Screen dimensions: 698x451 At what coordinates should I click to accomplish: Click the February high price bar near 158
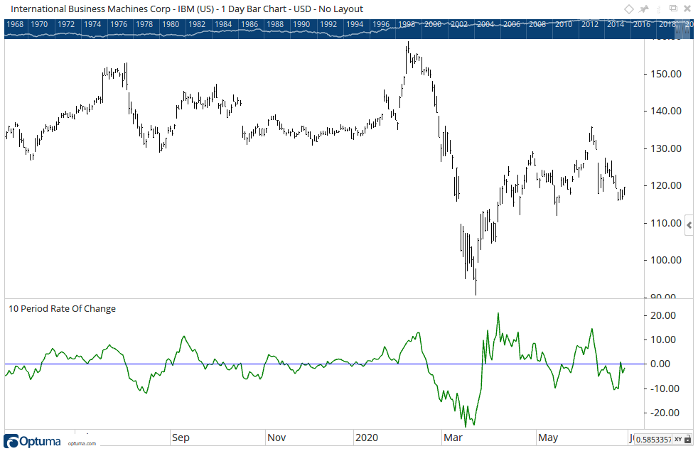(x=408, y=49)
